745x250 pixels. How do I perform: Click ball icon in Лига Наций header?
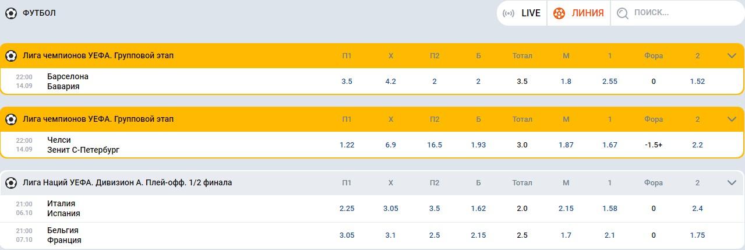coord(10,183)
